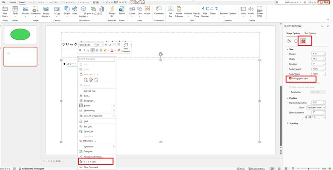Toggle the Lock aspect ratio checkbox
Image resolution: width=333 pixels, height=170 pixels.
tap(290, 79)
